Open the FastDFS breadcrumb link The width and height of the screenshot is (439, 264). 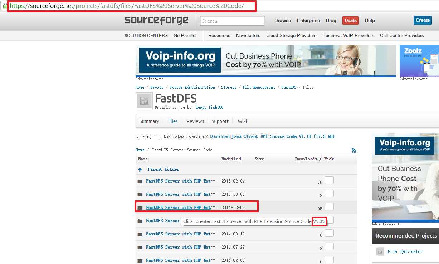pyautogui.click(x=289, y=87)
